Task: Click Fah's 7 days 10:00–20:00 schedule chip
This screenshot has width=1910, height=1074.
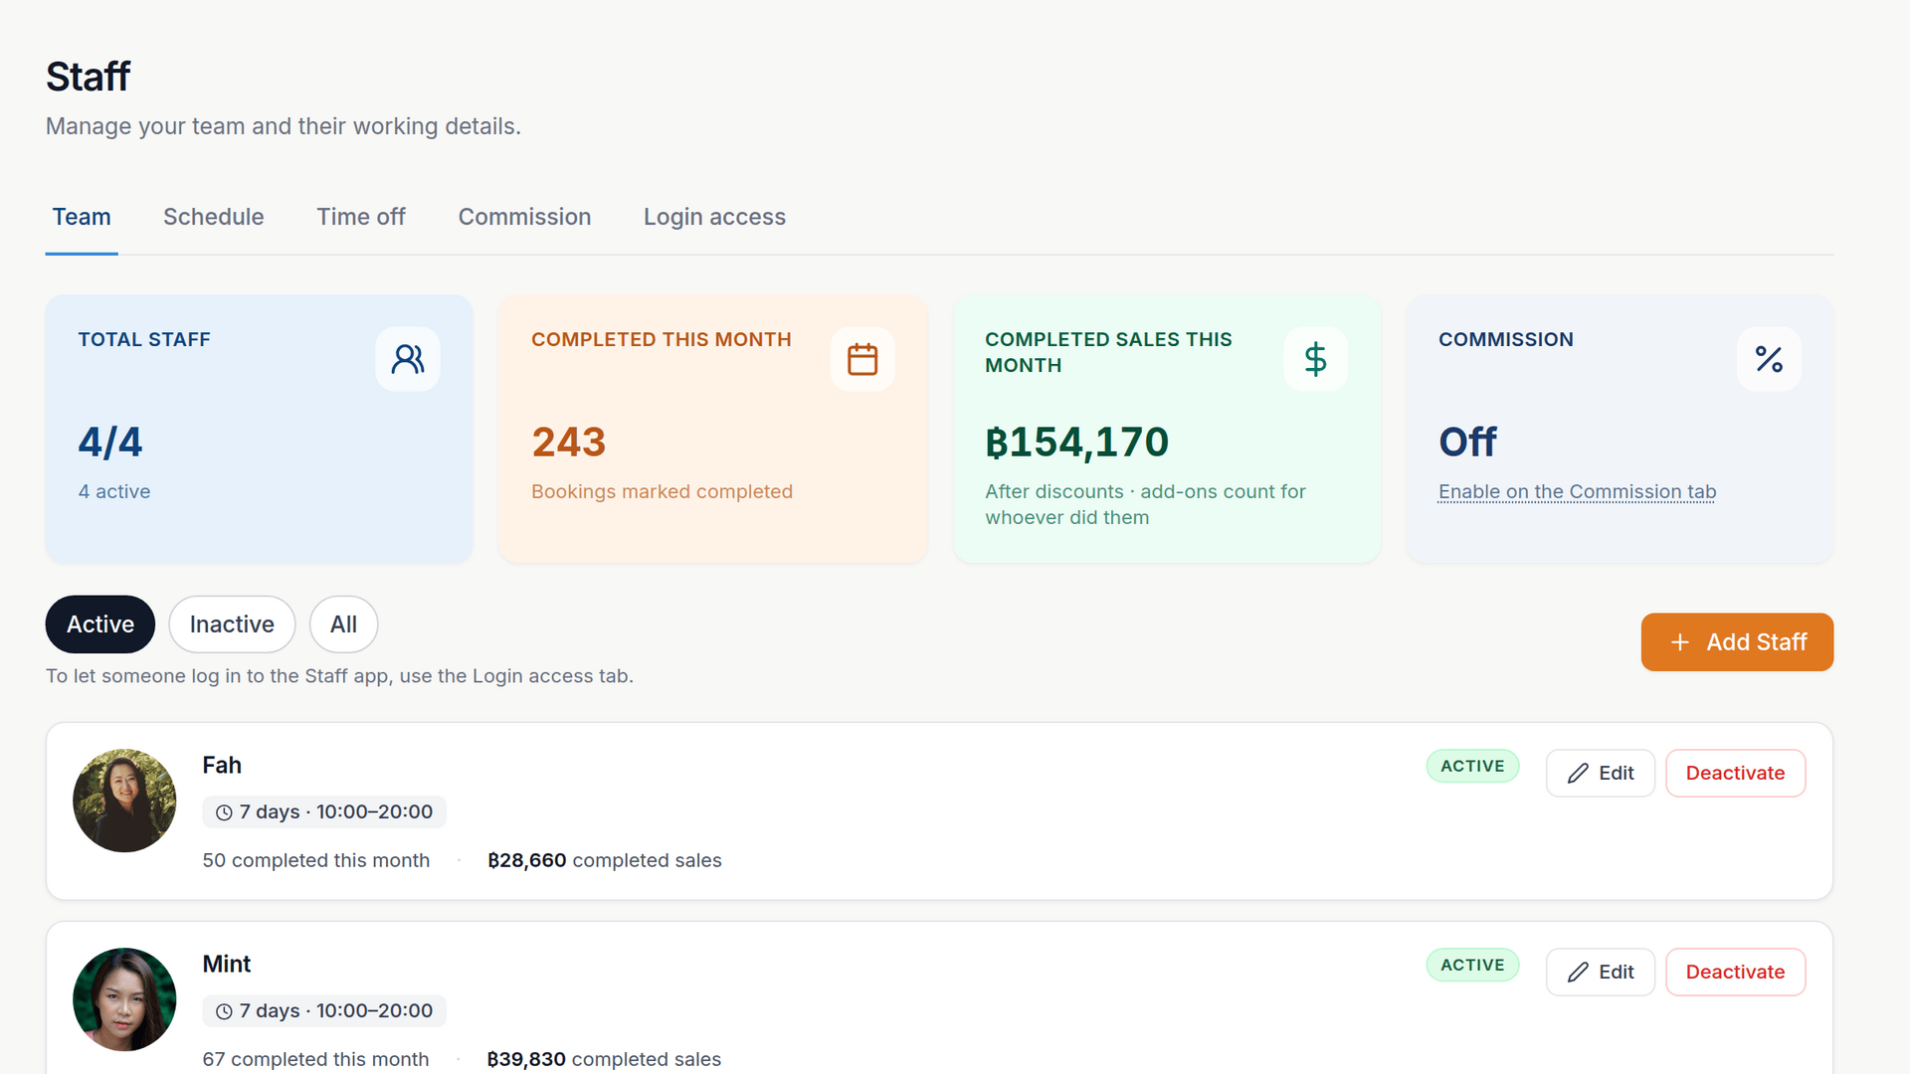Action: pyautogui.click(x=324, y=811)
